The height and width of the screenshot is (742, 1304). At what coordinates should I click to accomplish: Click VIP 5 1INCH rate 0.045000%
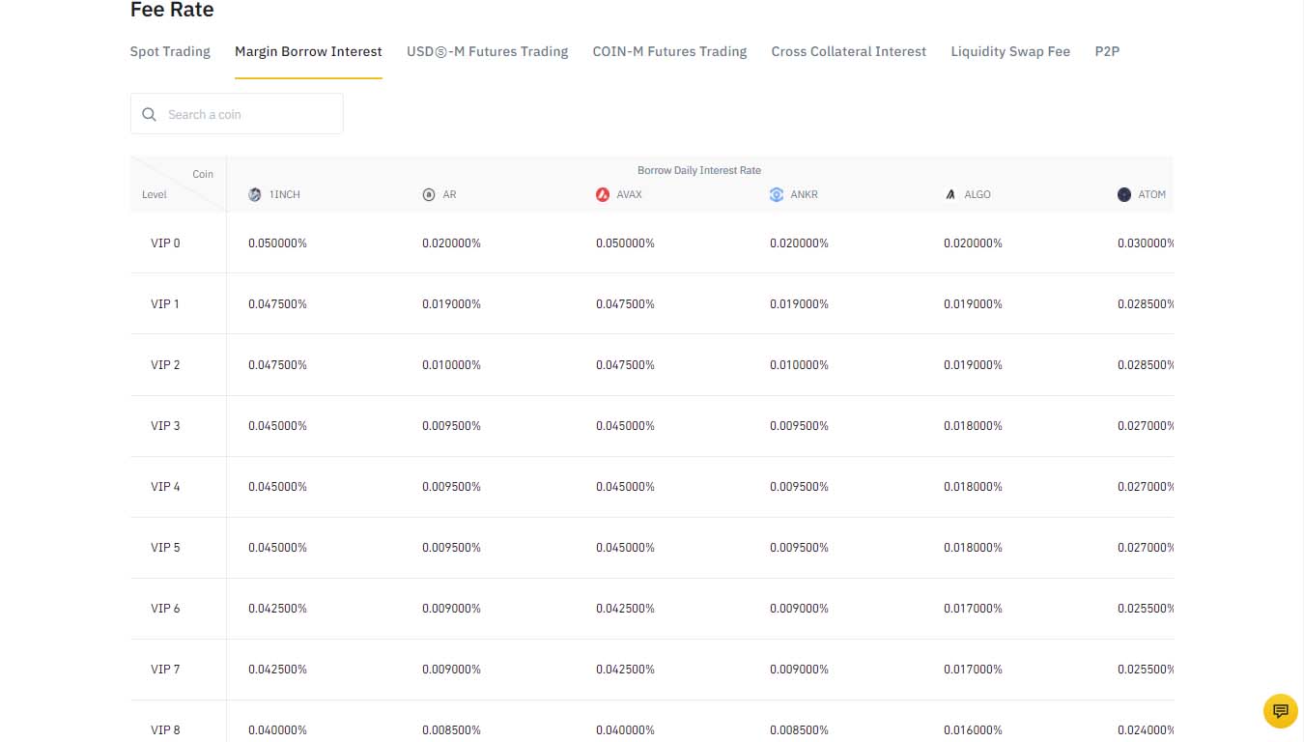[x=277, y=548]
